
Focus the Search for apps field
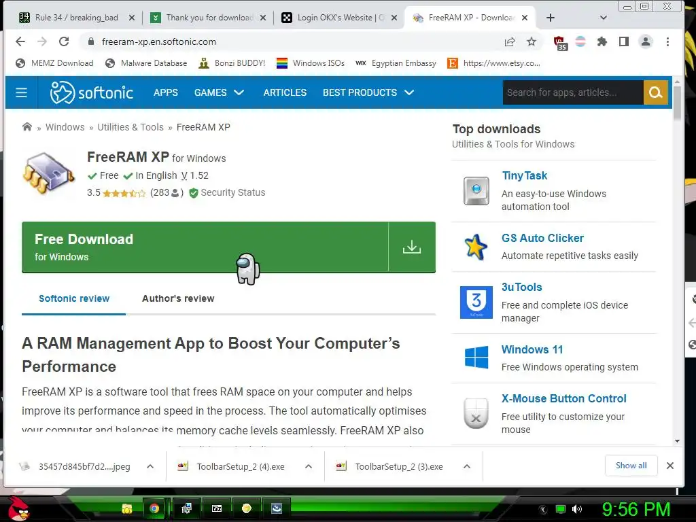572,92
